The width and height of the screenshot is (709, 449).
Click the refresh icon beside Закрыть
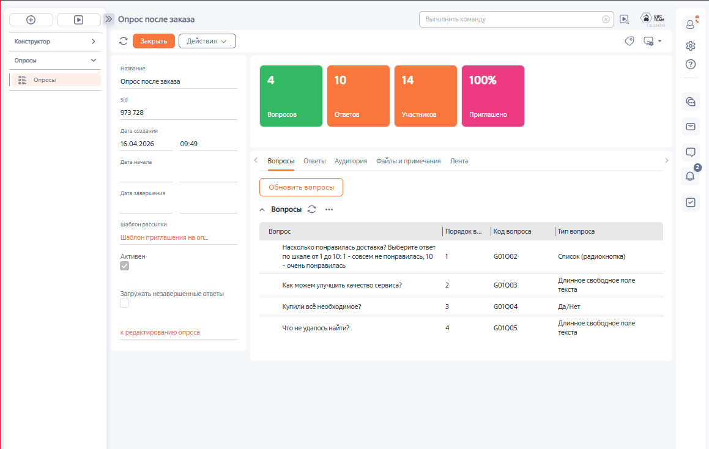tap(124, 41)
